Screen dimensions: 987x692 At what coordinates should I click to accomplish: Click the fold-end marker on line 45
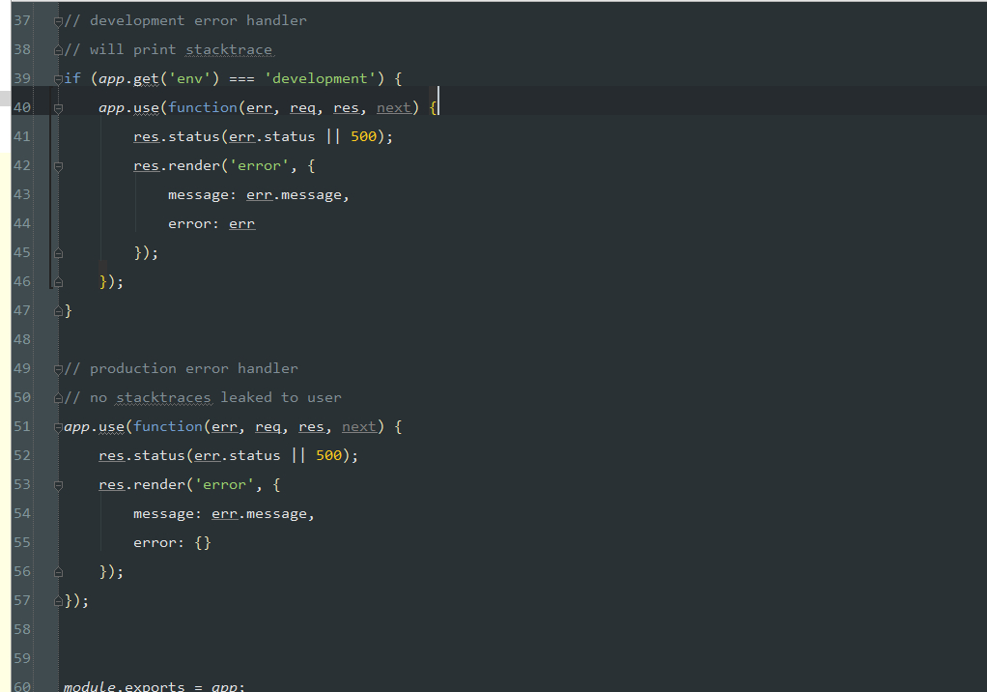58,252
